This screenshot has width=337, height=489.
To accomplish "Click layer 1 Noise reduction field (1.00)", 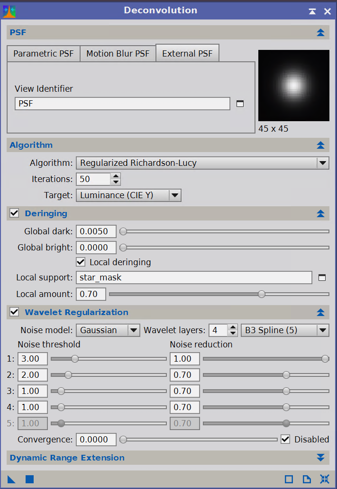I will click(x=185, y=359).
